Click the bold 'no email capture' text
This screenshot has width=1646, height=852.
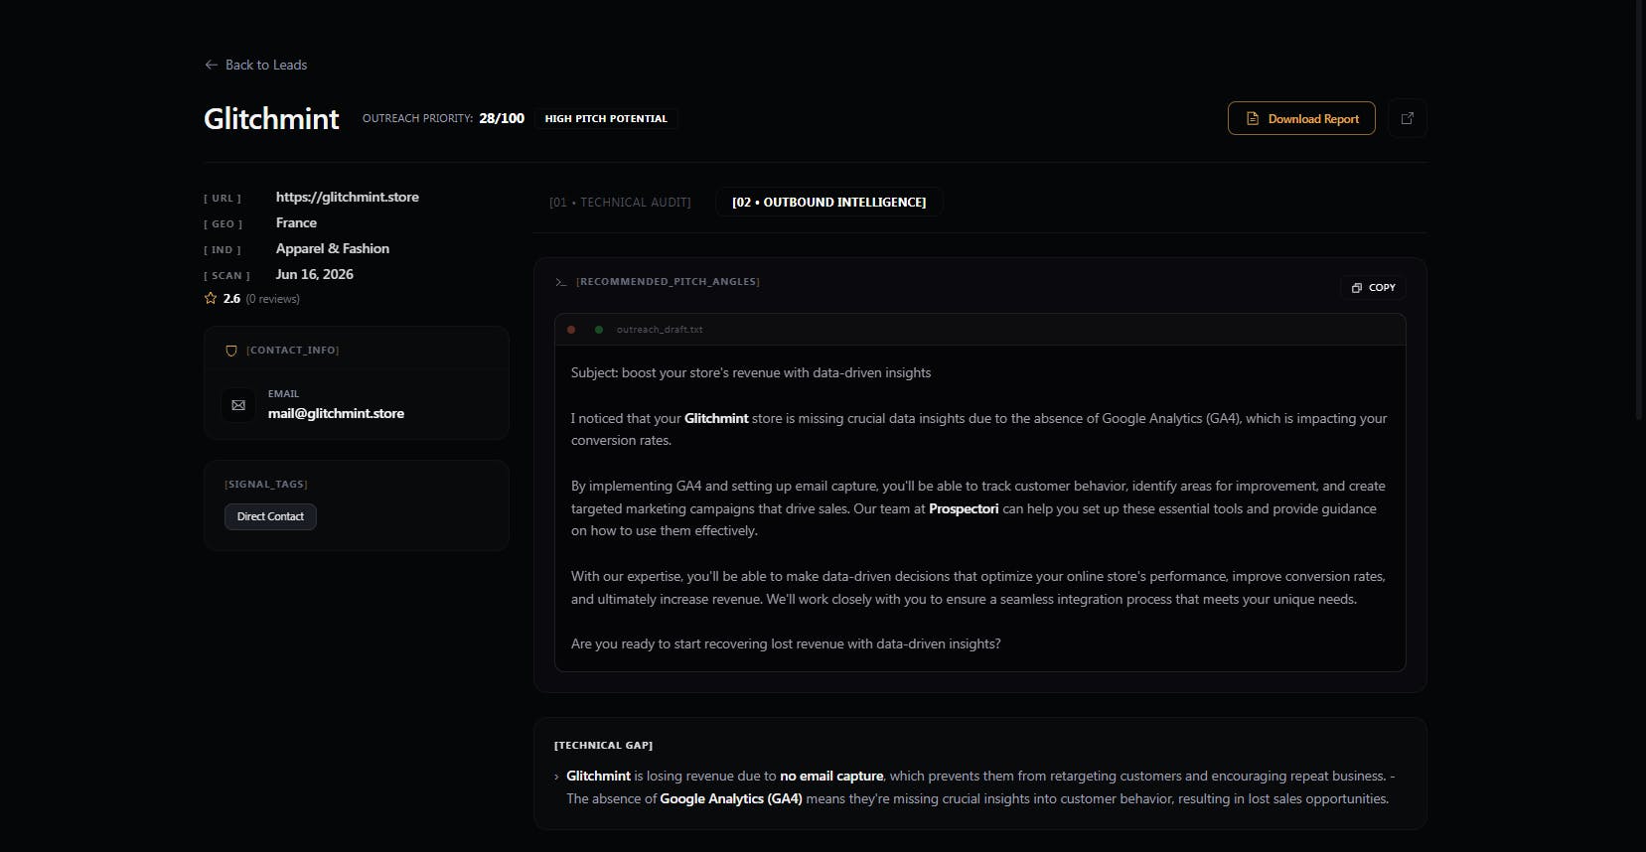click(x=831, y=777)
